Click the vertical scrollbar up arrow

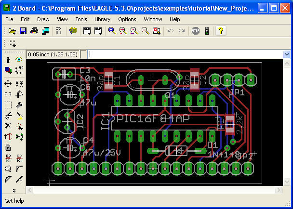click(287, 63)
